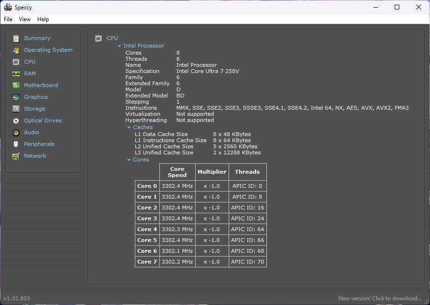Open the Summary section
Viewport: 430px width, 305px height.
(37, 38)
